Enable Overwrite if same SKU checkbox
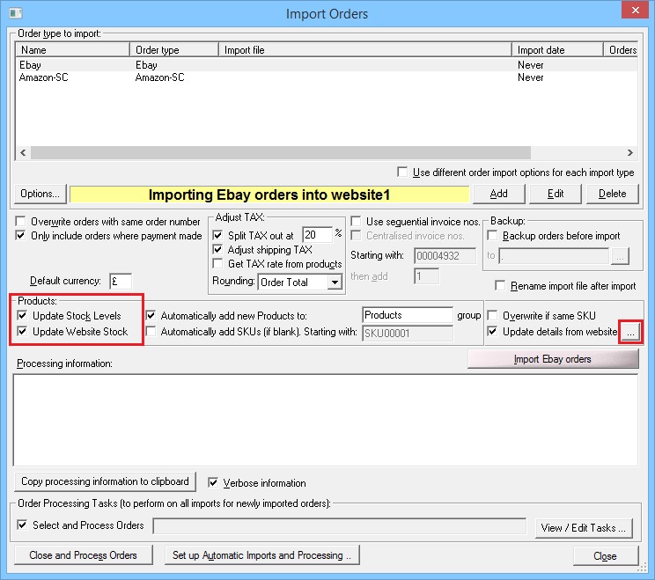This screenshot has height=580, width=655. click(x=492, y=315)
